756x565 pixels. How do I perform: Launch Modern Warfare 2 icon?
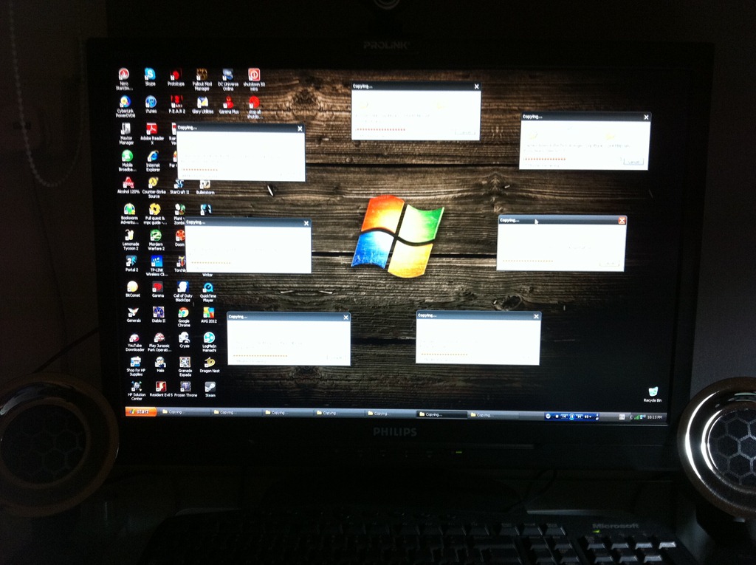pyautogui.click(x=156, y=240)
